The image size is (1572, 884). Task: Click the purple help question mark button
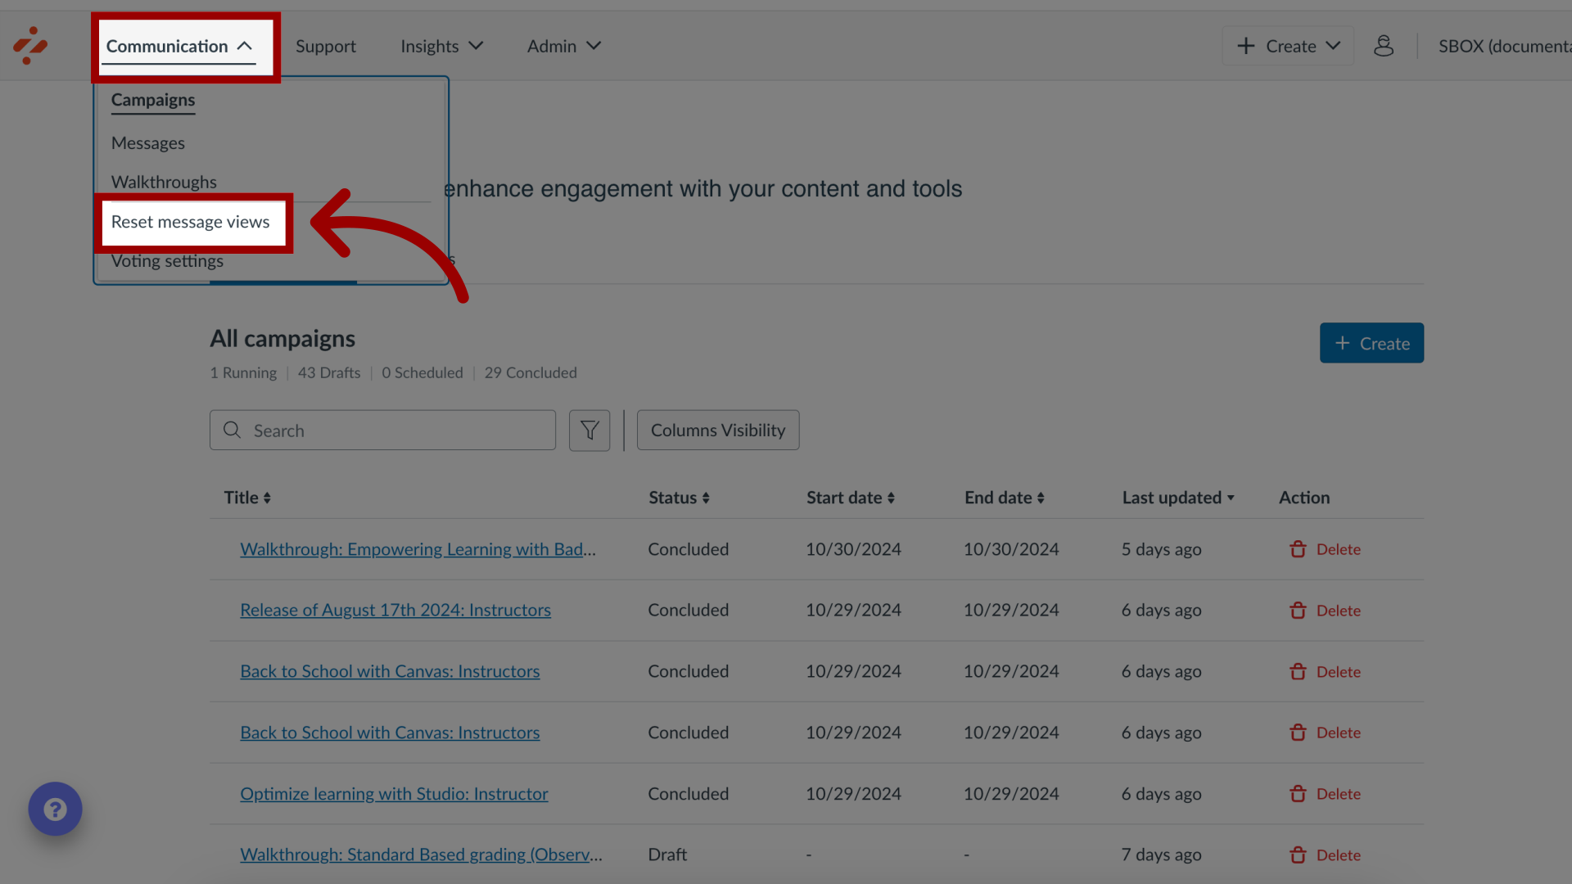55,809
